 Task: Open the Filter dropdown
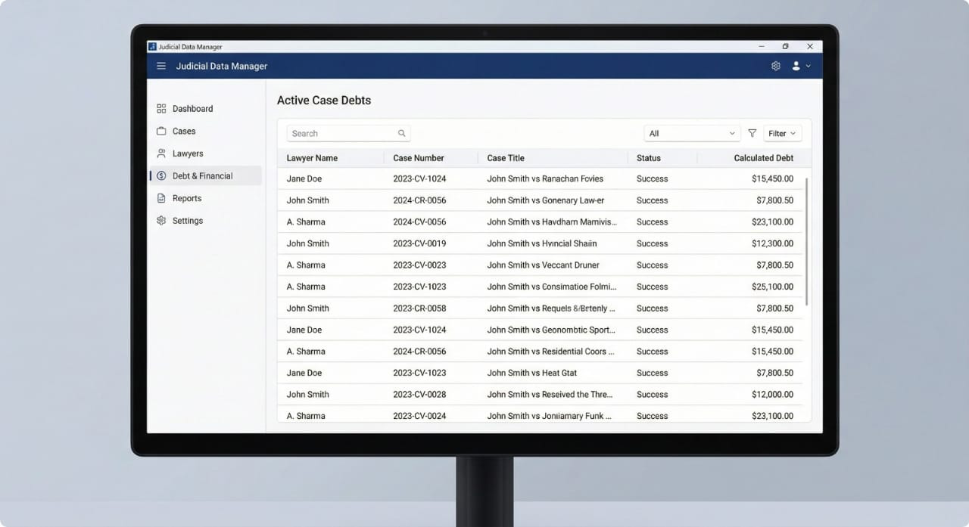(x=782, y=133)
